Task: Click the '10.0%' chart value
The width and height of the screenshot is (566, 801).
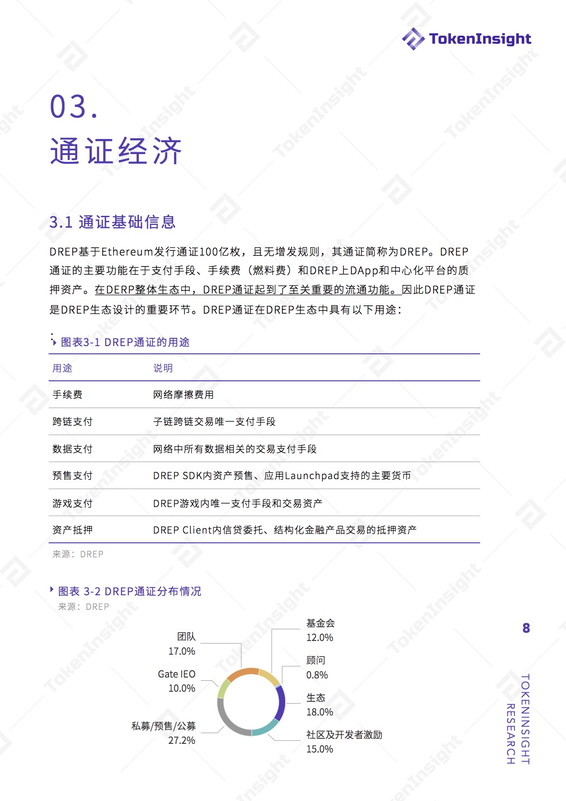Action: coord(182,688)
